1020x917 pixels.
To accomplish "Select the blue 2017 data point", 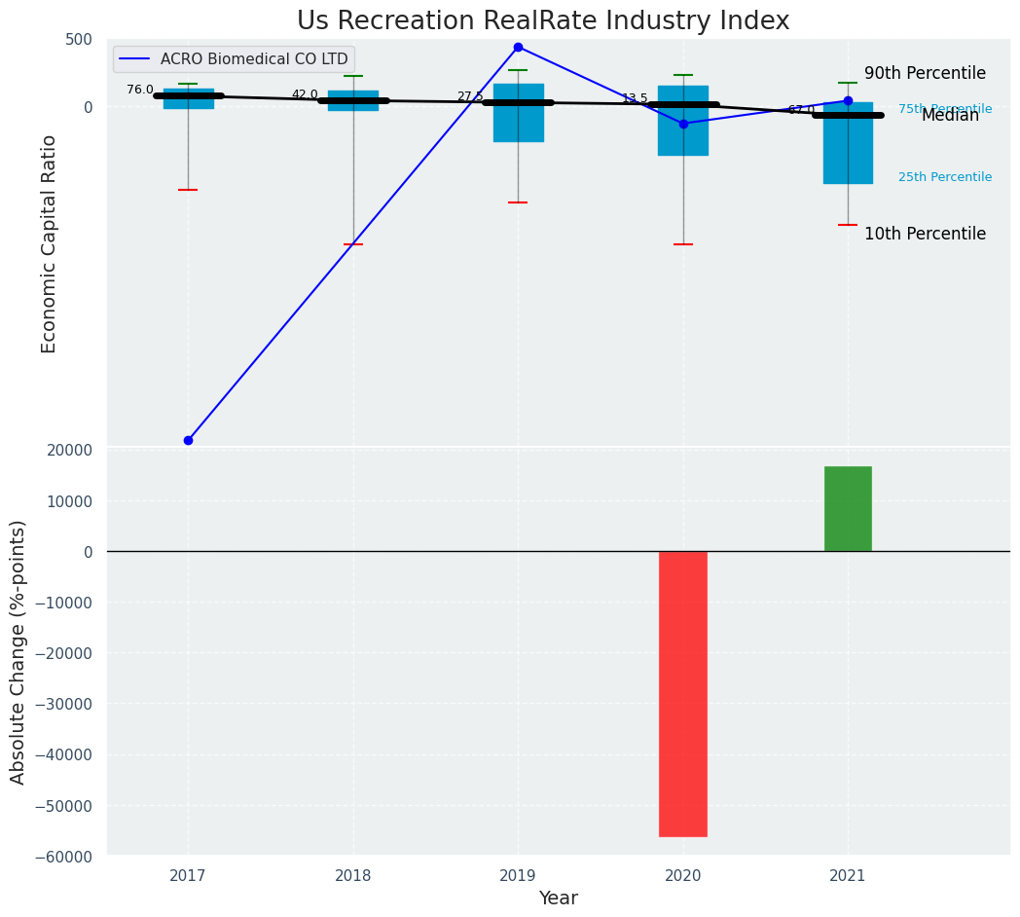I will pyautogui.click(x=188, y=440).
